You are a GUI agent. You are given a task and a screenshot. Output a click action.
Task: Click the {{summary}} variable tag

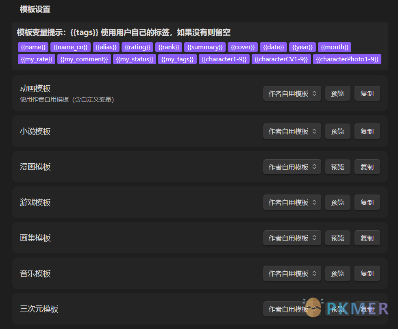tap(205, 47)
